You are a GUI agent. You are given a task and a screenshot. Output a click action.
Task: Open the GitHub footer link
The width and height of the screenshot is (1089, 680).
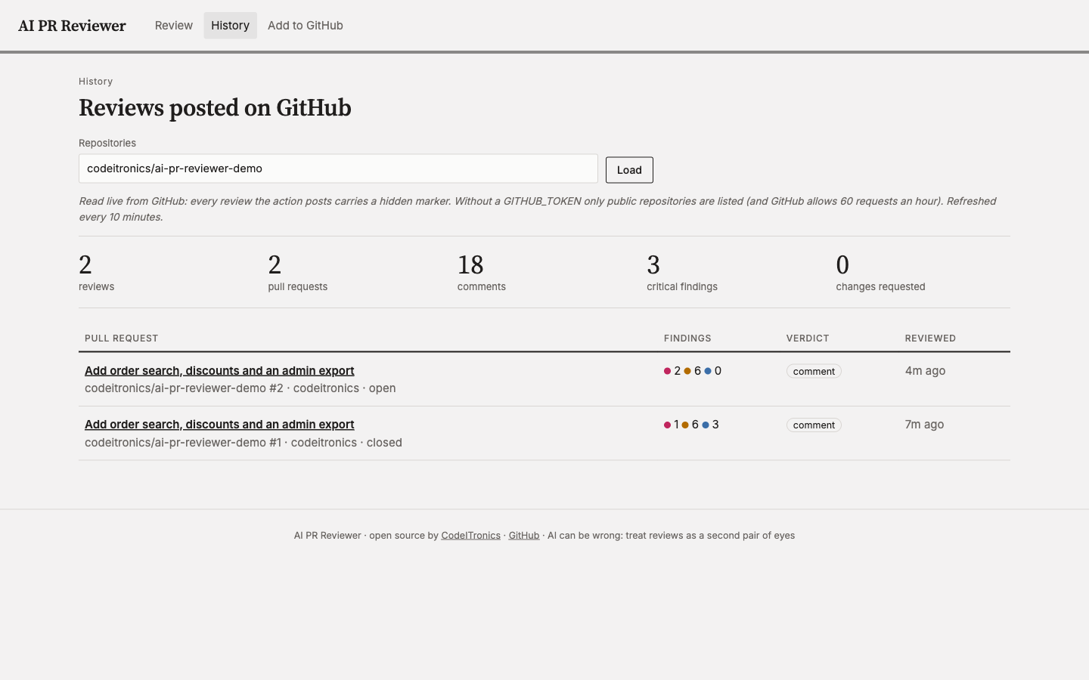[x=524, y=536]
